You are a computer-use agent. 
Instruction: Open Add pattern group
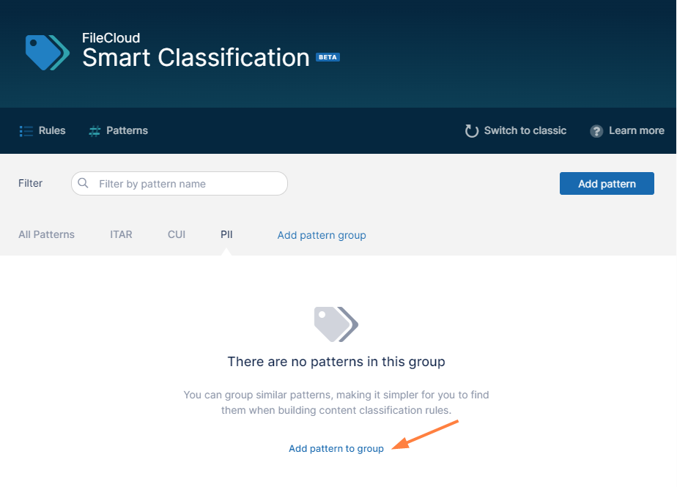(x=321, y=235)
